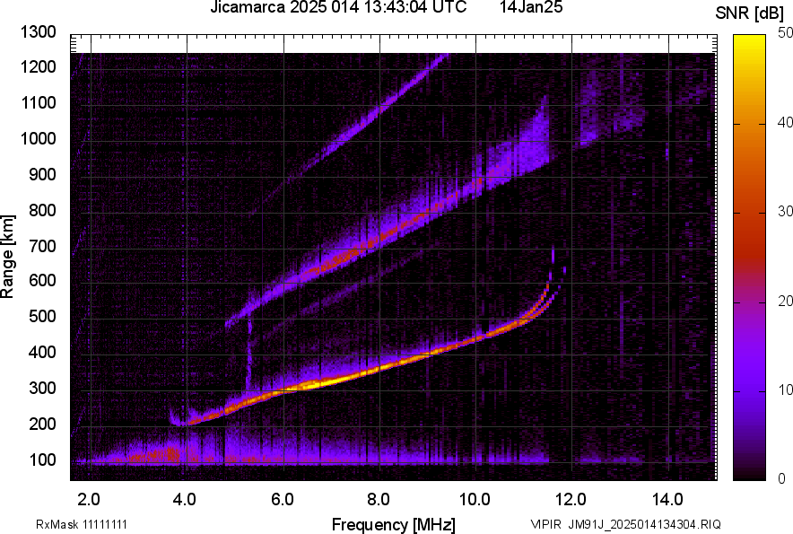Screen dimensions: 793x534
Task: Click the range tick label '200'
Action: click(42, 424)
